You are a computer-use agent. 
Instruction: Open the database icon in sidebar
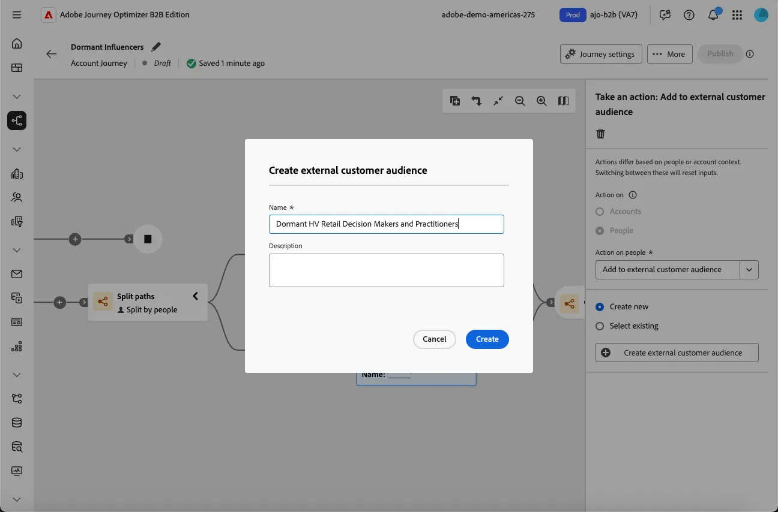17,423
